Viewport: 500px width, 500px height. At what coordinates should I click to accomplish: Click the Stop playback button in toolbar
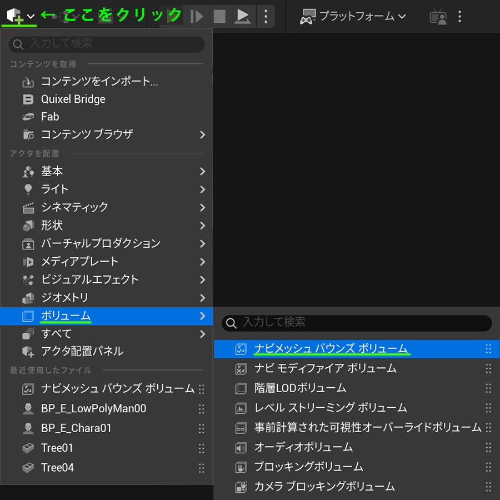(219, 16)
